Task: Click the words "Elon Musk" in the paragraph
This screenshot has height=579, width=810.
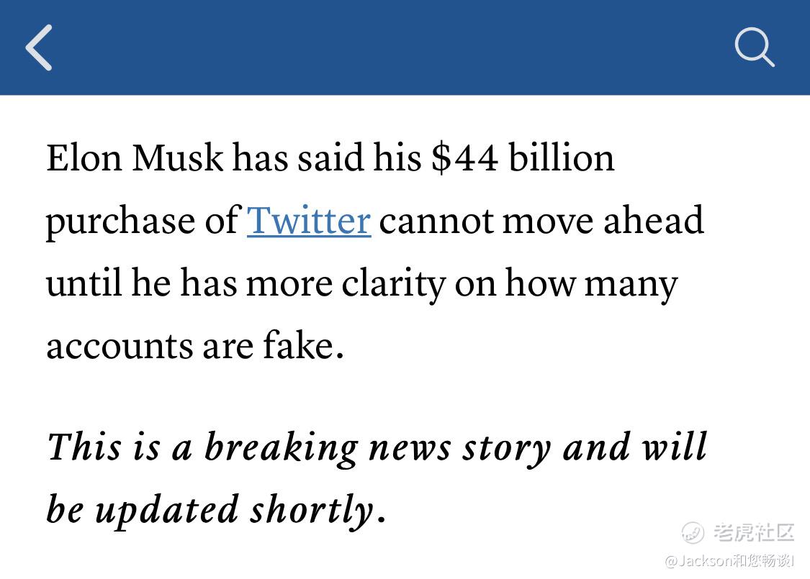Action: 135,158
